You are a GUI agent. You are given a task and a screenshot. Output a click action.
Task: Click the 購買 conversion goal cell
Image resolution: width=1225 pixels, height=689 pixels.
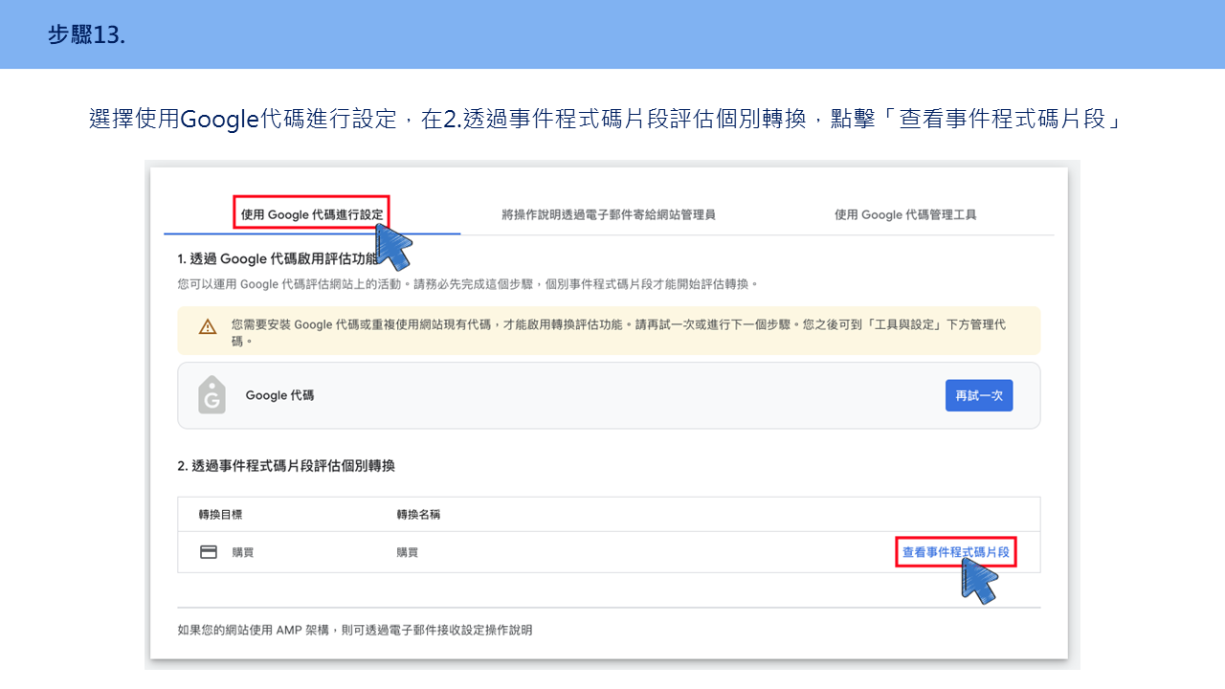pyautogui.click(x=242, y=553)
